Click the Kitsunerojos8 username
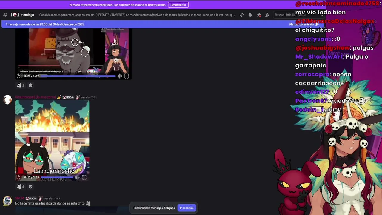Screen dimensions: 382x215 click(36, 97)
